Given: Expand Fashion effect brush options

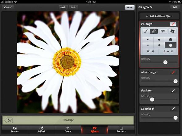Looking at the screenshot, I should coord(173,90).
